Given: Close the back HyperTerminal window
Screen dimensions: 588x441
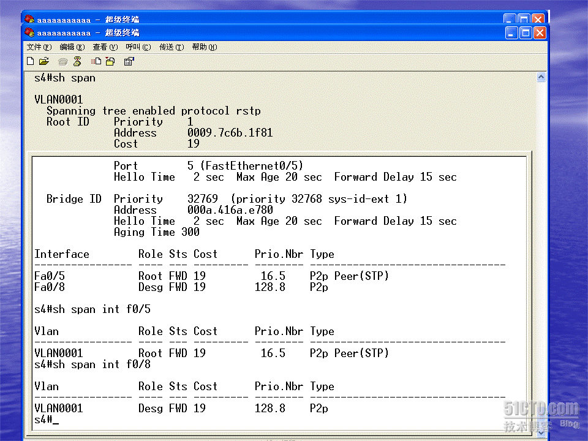Looking at the screenshot, I should pyautogui.click(x=538, y=19).
